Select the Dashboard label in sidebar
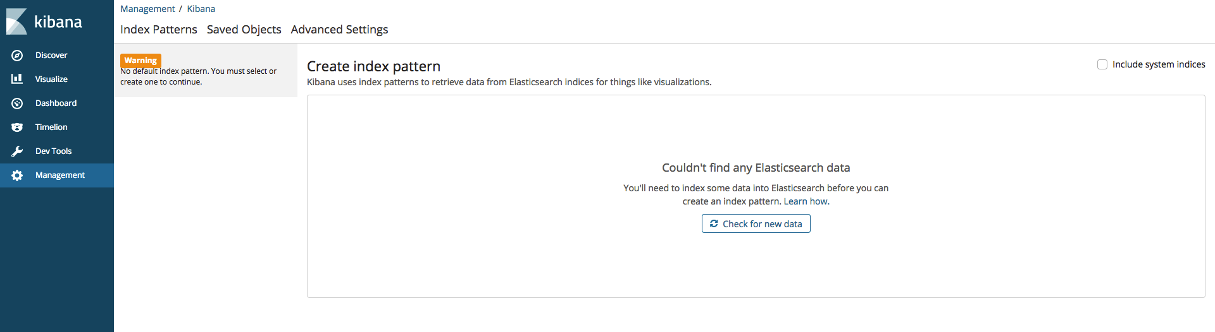Screen dimensions: 1215x332 coord(56,103)
